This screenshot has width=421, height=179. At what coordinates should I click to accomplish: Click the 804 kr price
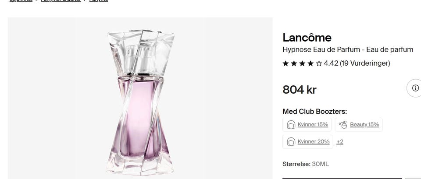pos(299,90)
